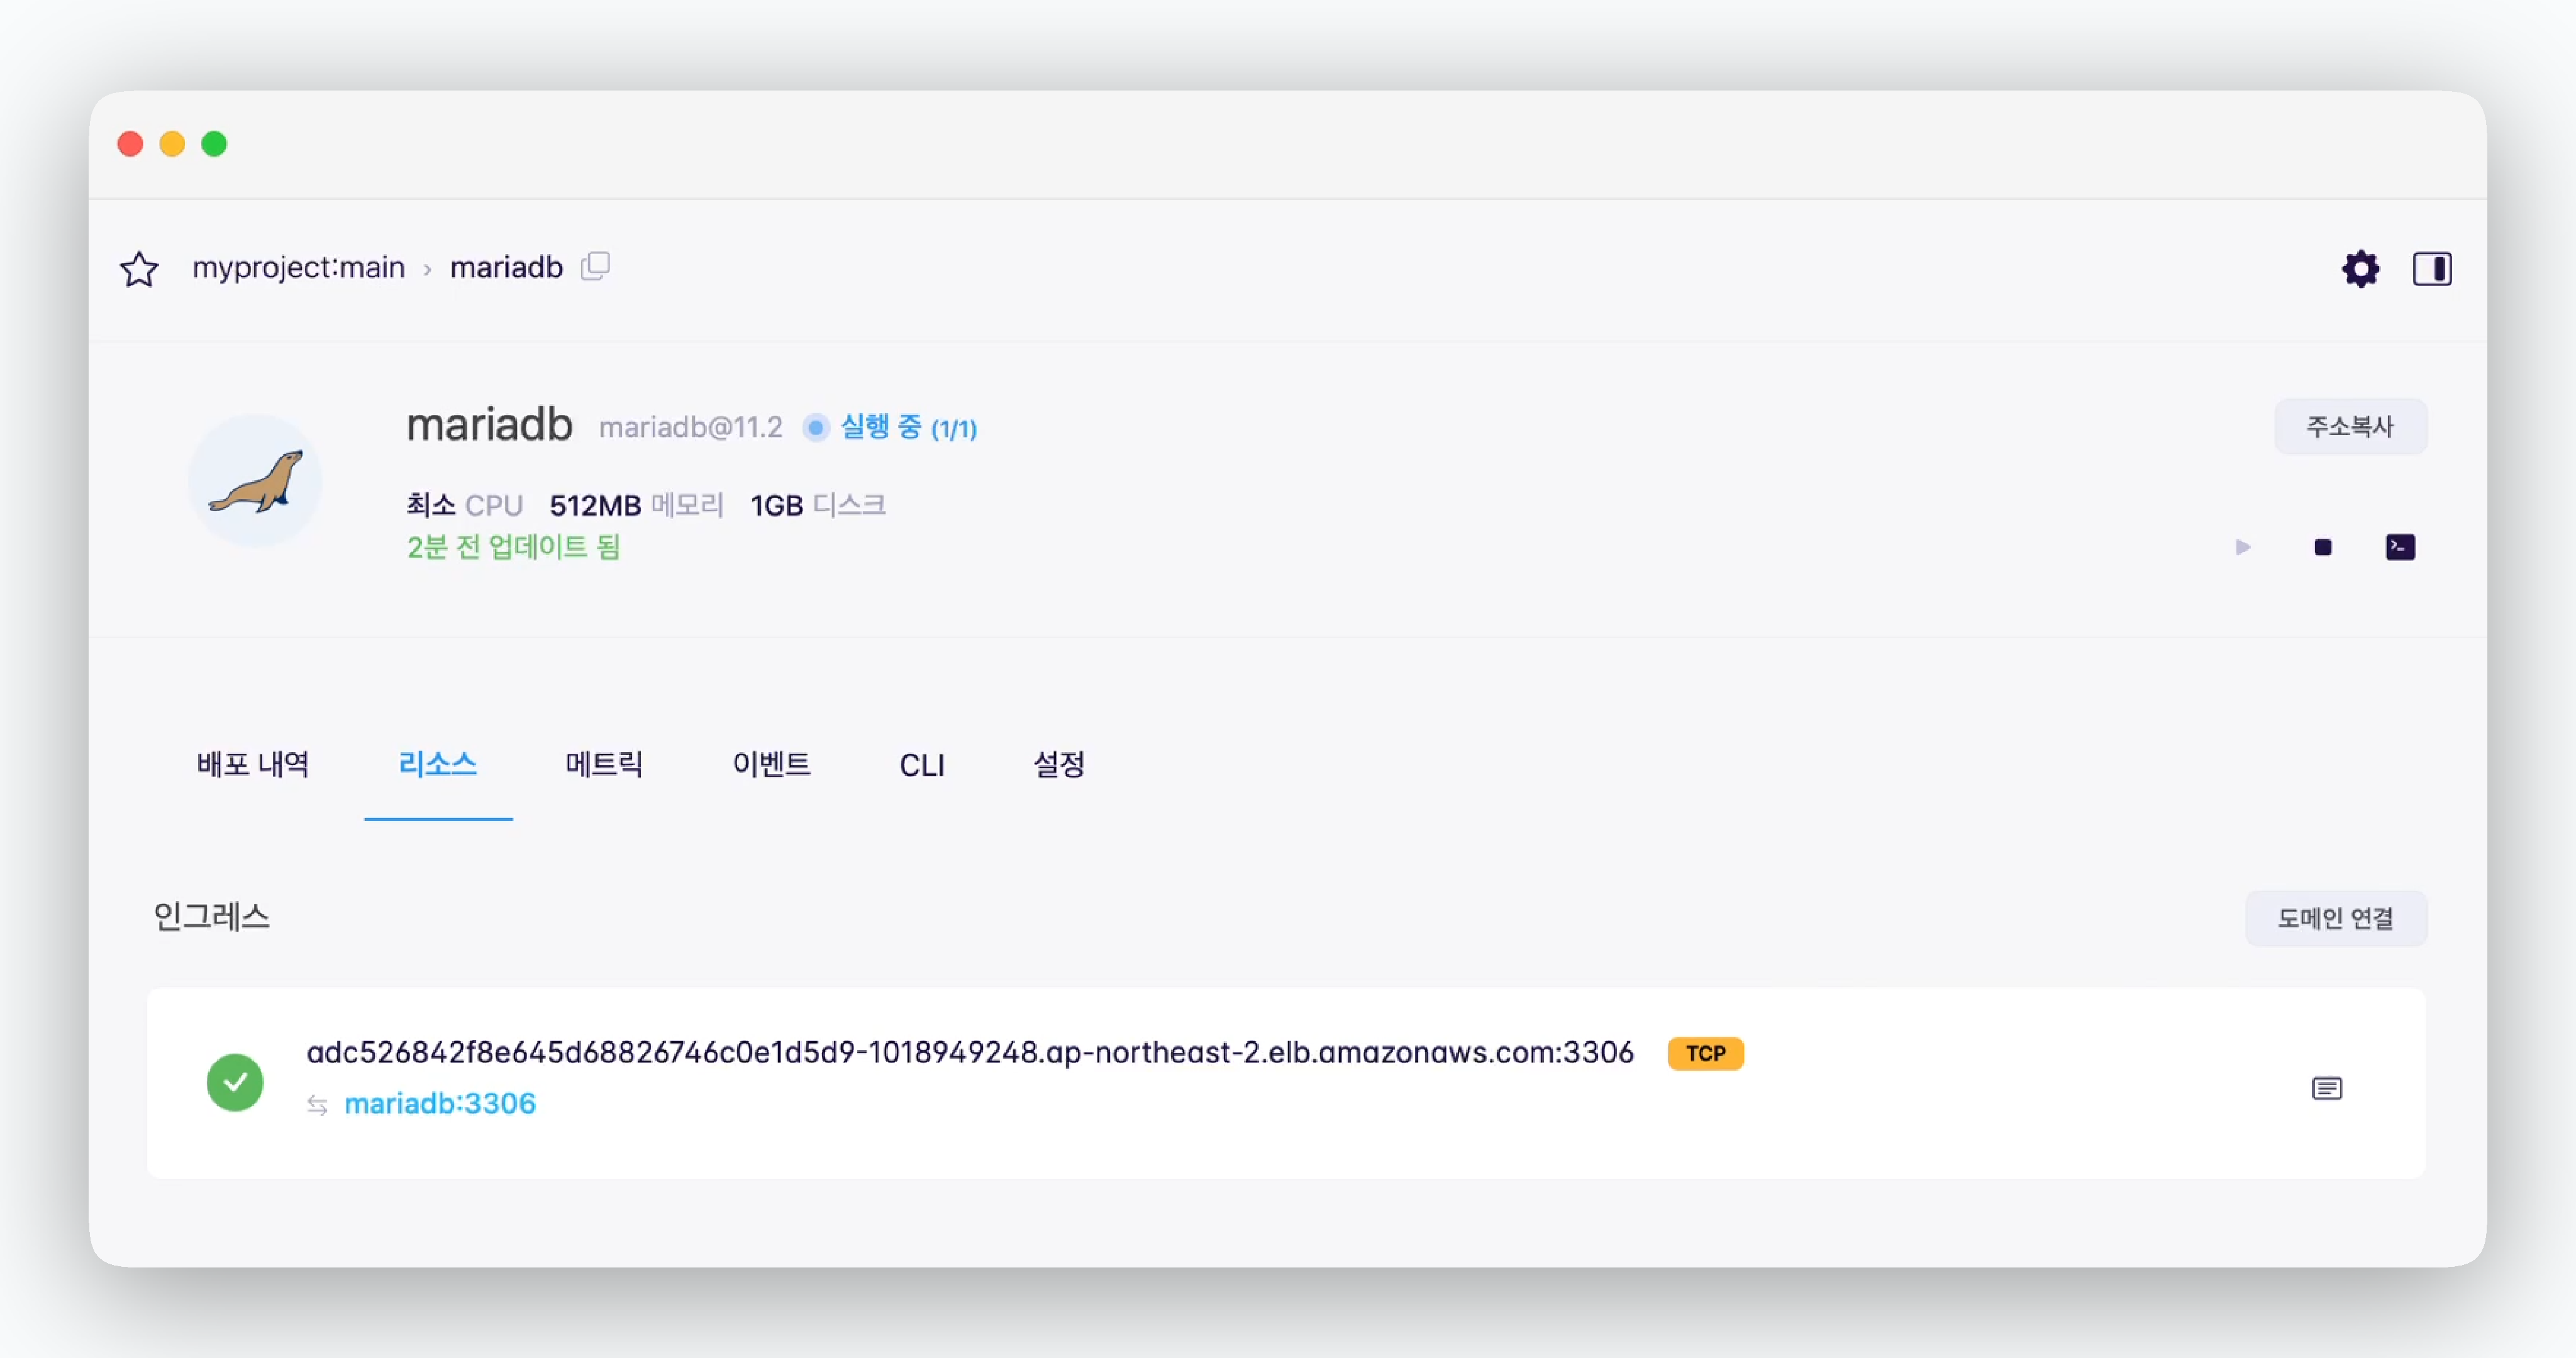Switch to the 설정 tab
Viewport: 2576px width, 1358px height.
1059,765
